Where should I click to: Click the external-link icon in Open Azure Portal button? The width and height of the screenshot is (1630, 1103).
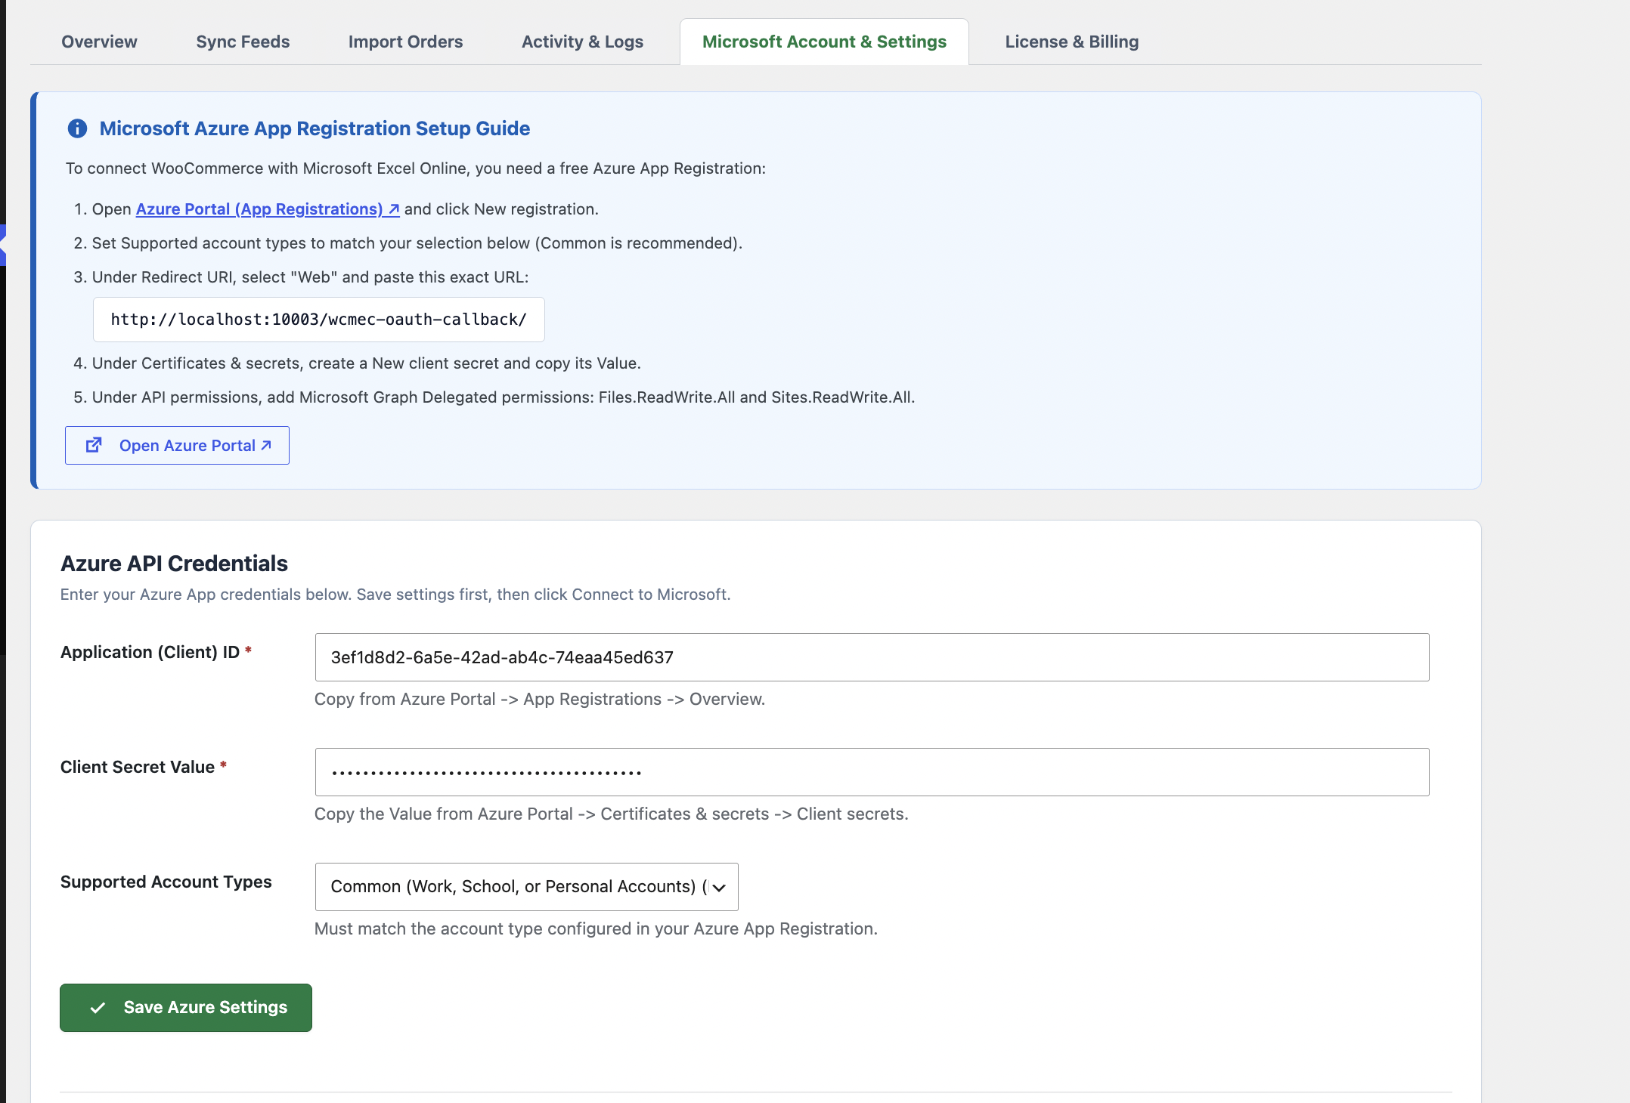pyautogui.click(x=94, y=445)
